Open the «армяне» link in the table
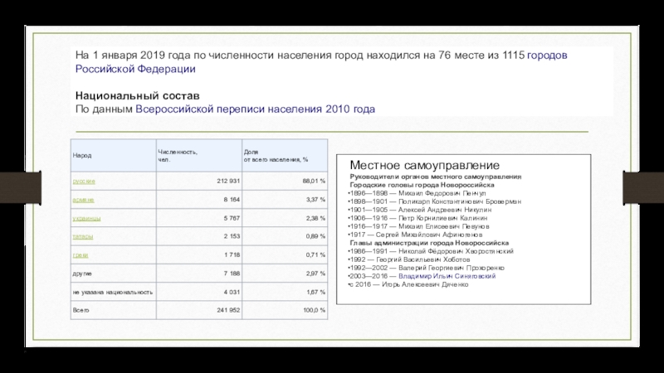 (84, 200)
